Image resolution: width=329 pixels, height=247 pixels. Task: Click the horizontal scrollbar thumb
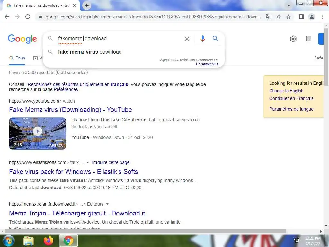(x=146, y=231)
